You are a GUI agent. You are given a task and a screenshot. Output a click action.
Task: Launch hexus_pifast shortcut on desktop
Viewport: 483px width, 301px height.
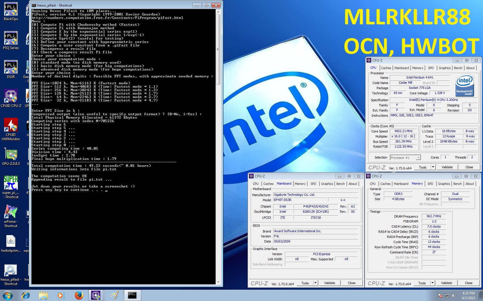(x=11, y=274)
